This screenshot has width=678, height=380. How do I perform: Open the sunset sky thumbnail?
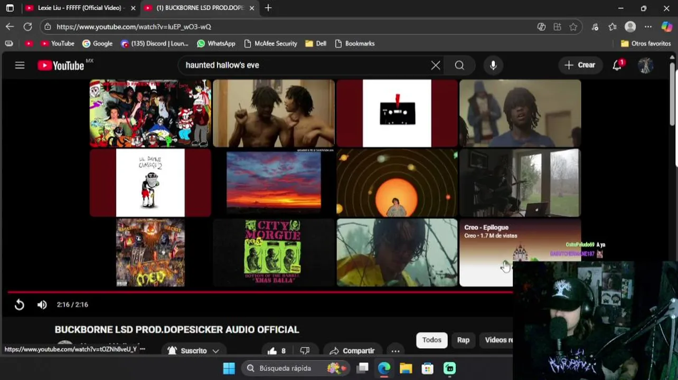click(x=273, y=183)
